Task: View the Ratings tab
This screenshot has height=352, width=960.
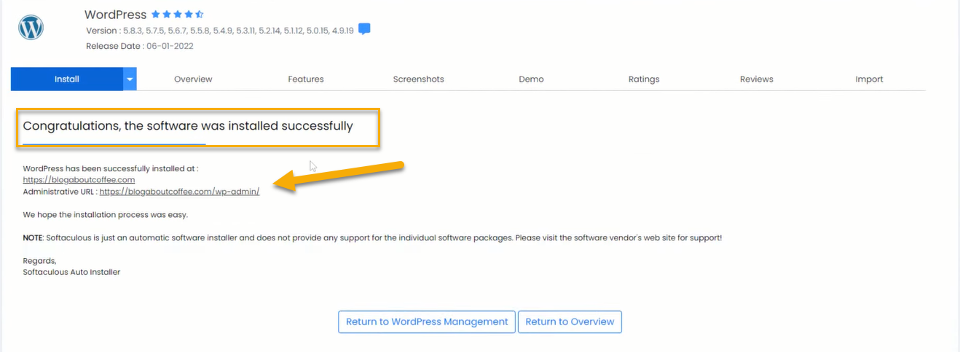Action: click(x=644, y=79)
